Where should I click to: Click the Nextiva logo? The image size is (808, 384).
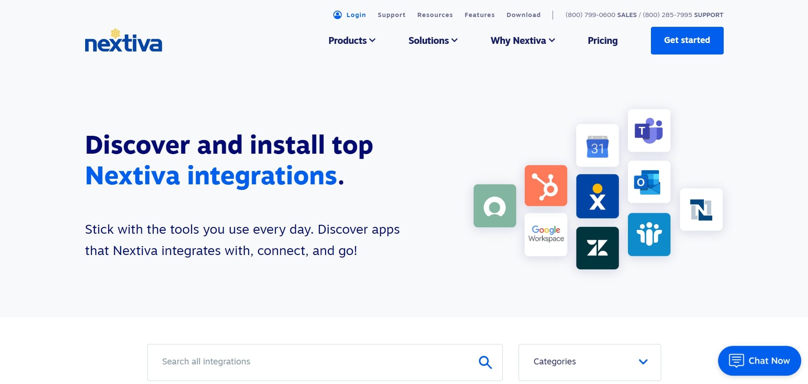pyautogui.click(x=123, y=41)
